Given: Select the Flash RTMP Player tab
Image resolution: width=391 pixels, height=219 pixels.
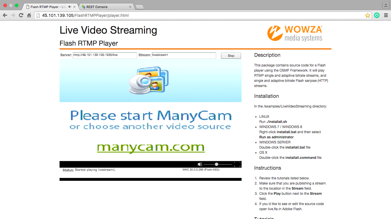Looking at the screenshot, I should click(50, 7).
